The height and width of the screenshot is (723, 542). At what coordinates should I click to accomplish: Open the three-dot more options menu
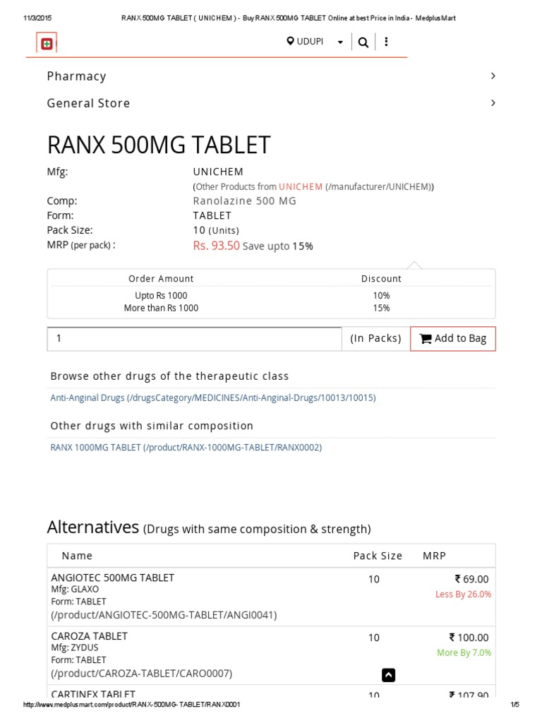tap(386, 42)
